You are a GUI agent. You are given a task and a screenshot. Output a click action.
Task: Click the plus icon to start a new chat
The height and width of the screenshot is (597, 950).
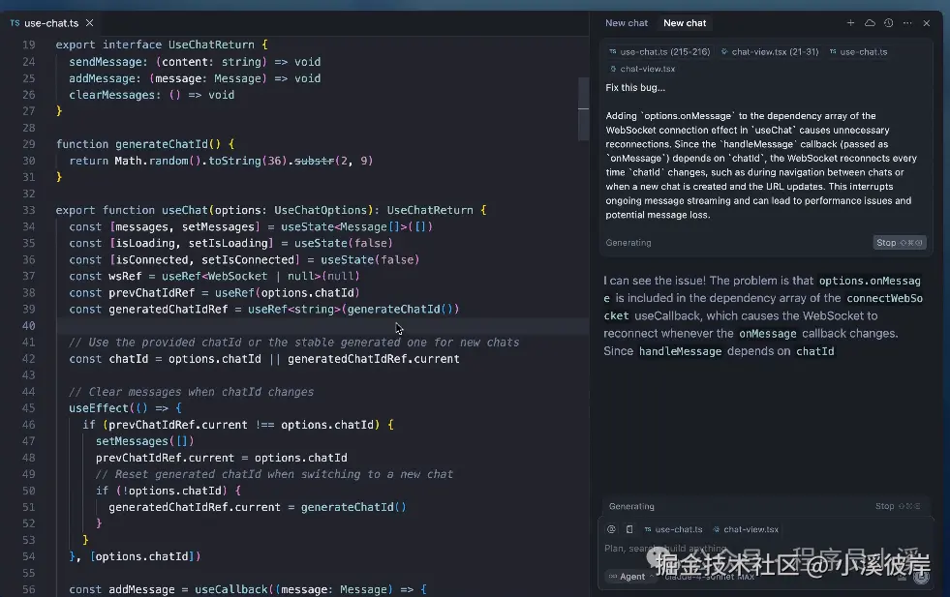pyautogui.click(x=851, y=23)
